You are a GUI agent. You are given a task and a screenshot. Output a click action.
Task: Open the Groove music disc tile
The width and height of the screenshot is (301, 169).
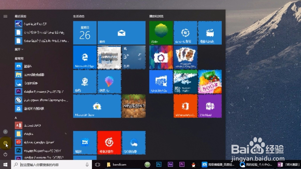pyautogui.click(x=185, y=33)
